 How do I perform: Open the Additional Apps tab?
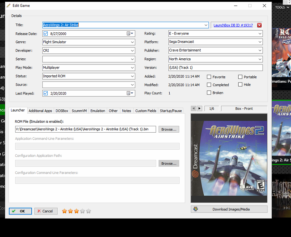tap(40, 111)
